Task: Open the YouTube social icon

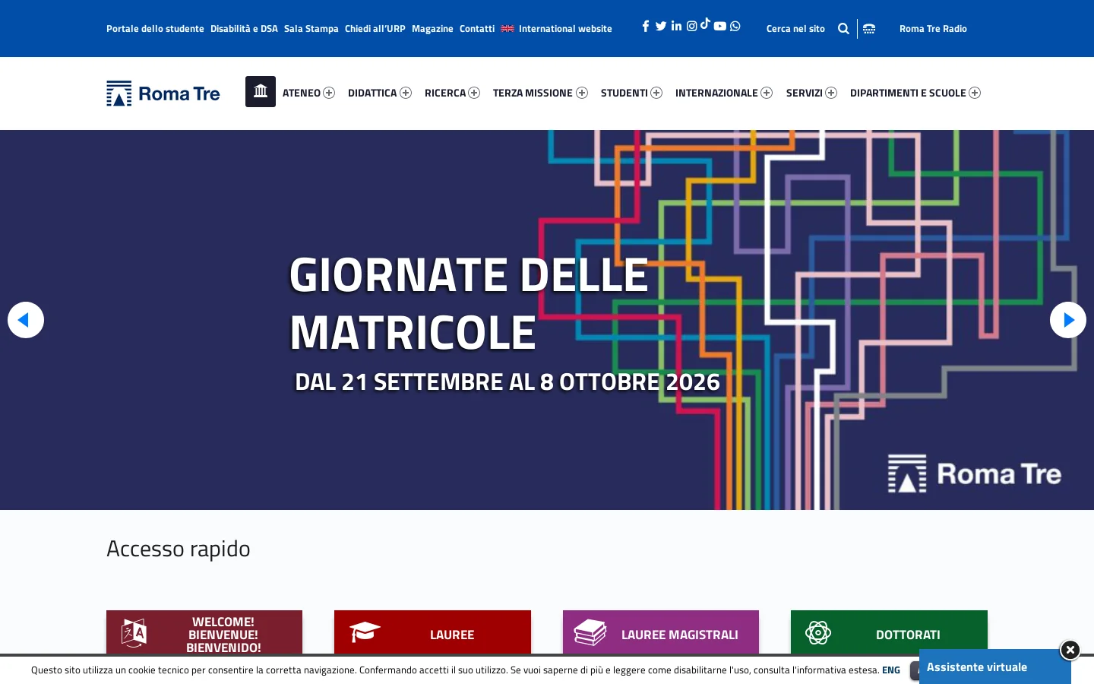Action: pos(720,26)
